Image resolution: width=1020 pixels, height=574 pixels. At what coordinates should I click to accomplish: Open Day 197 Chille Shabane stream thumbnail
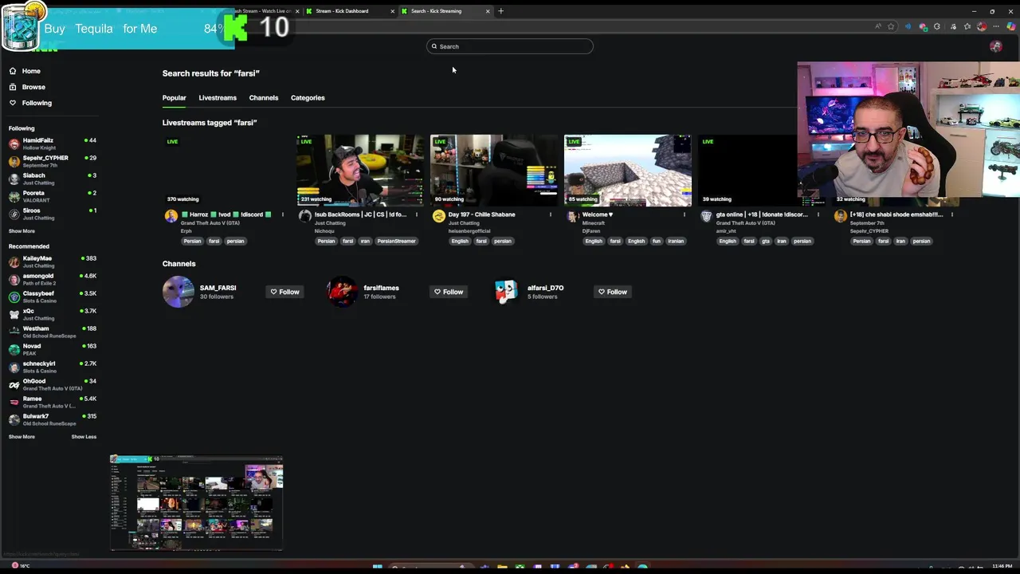pos(494,171)
